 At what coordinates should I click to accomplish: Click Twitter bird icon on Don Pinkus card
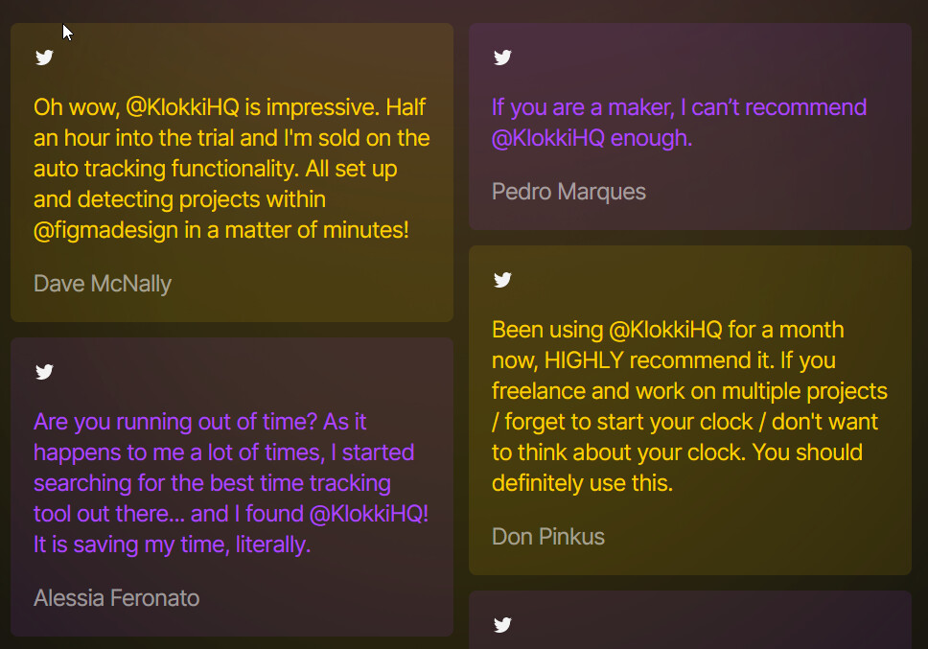point(502,279)
